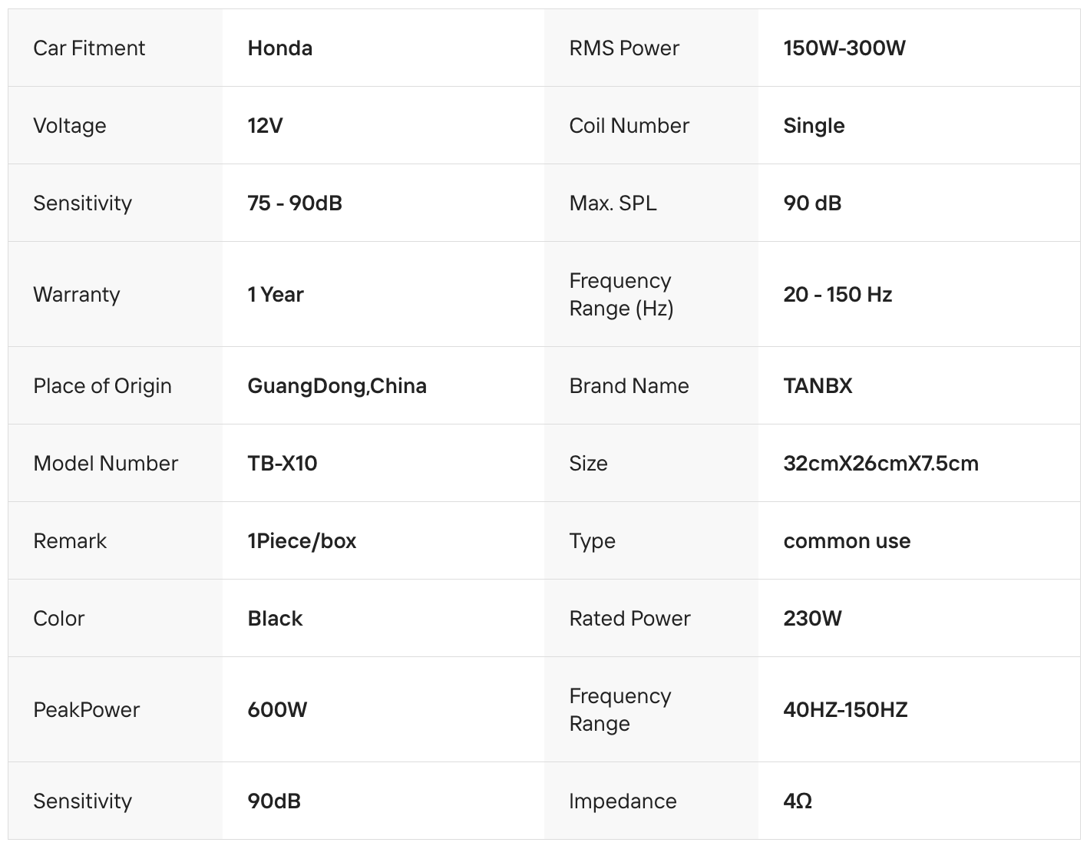The image size is (1087, 849).
Task: Click the Max. SPL label
Action: coord(613,203)
